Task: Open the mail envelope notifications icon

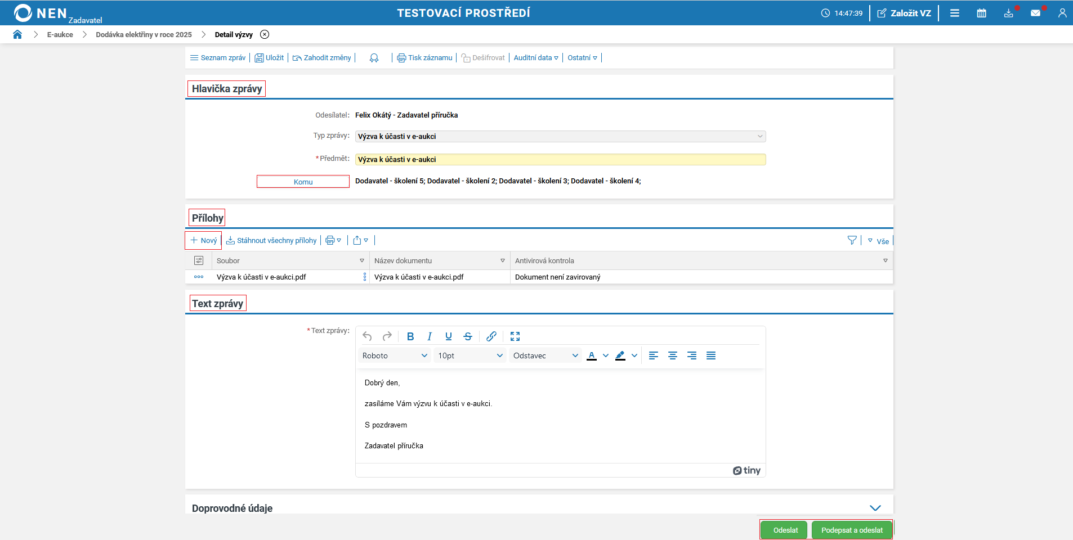Action: coord(1035,13)
